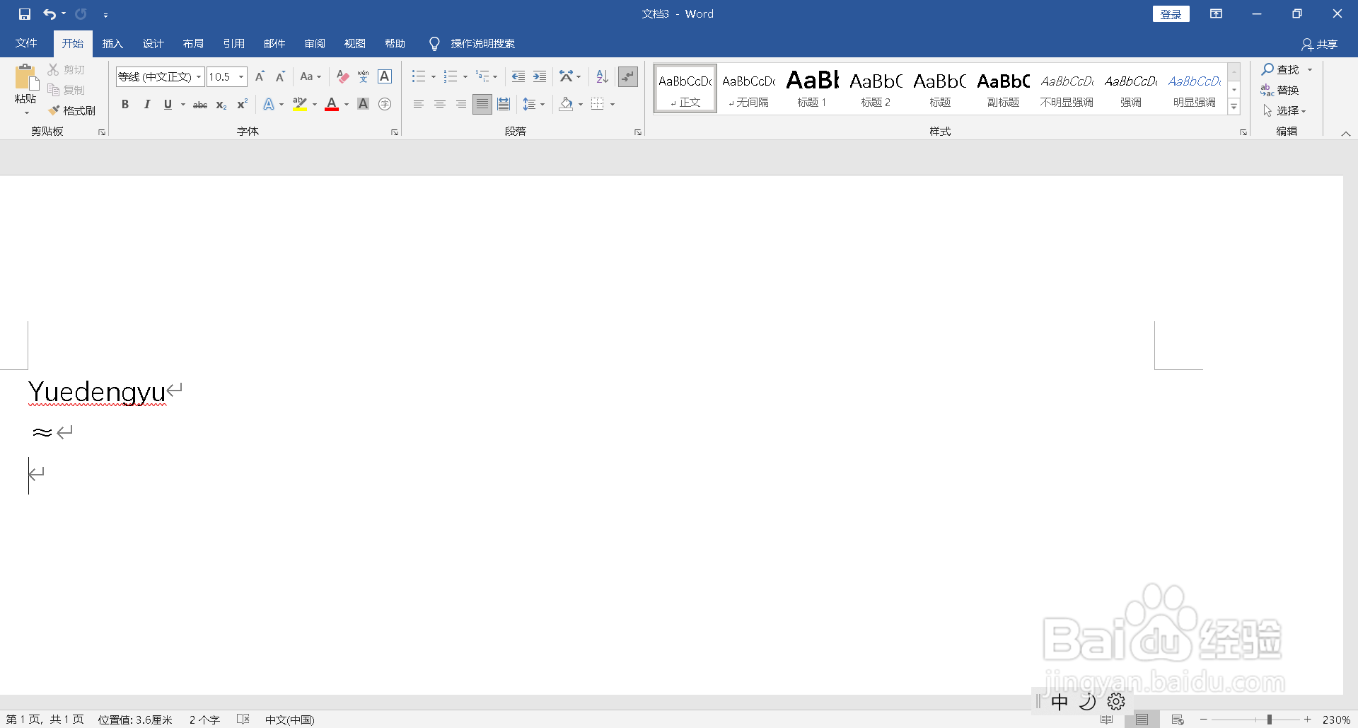1358x728 pixels.
Task: Switch to the 引用 tab
Action: click(233, 44)
